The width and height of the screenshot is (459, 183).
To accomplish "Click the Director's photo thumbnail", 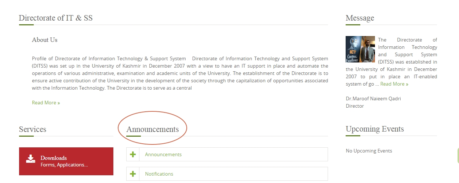I will pyautogui.click(x=360, y=49).
